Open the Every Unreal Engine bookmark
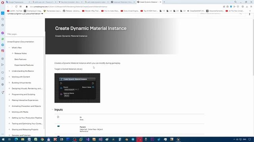Image resolution: width=254 pixels, height=142 pixels. click(130, 11)
